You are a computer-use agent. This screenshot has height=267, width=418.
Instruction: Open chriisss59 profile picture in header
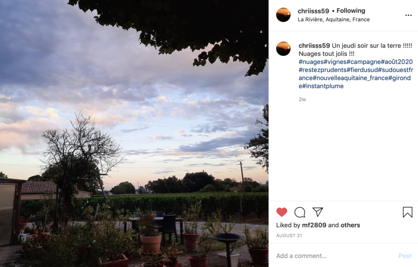click(x=283, y=15)
